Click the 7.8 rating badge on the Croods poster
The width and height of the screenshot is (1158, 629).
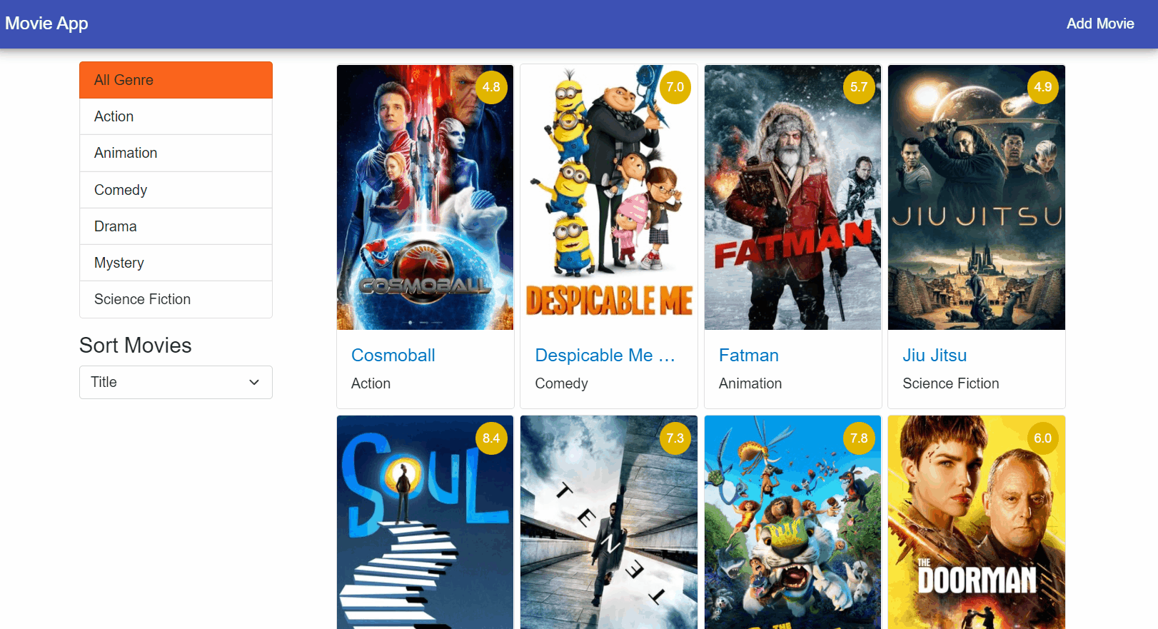click(x=859, y=438)
